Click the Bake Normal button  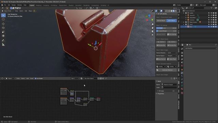pos(161,59)
